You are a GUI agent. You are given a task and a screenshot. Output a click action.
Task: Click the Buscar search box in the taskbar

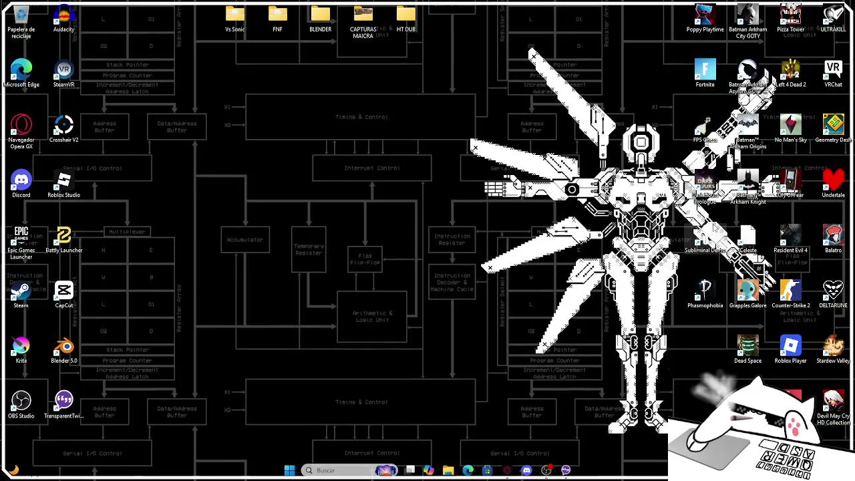click(351, 470)
